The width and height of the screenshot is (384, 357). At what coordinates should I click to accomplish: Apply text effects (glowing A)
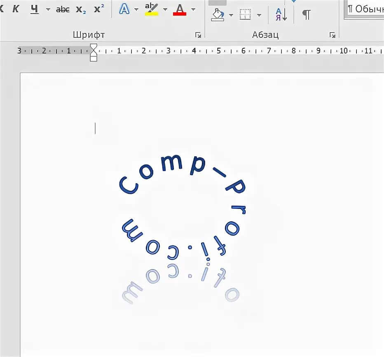click(124, 9)
